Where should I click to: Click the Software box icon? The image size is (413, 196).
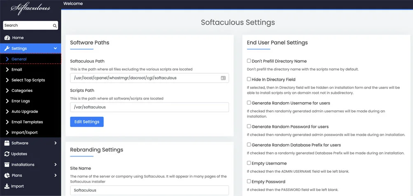[x=7, y=143]
